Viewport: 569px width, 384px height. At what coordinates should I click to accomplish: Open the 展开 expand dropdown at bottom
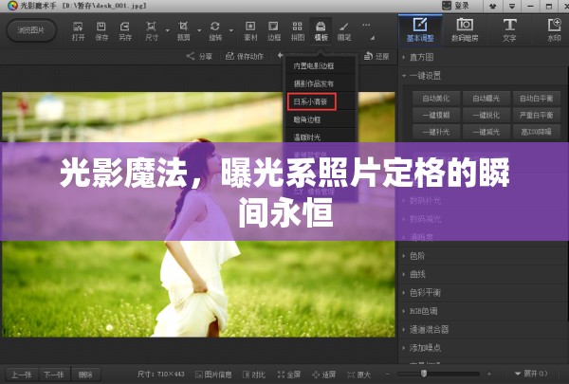coord(531,374)
